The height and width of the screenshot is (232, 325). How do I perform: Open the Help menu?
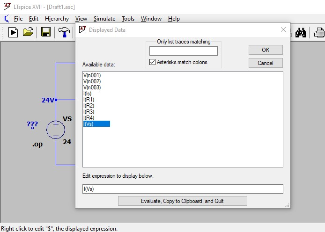pyautogui.click(x=174, y=19)
